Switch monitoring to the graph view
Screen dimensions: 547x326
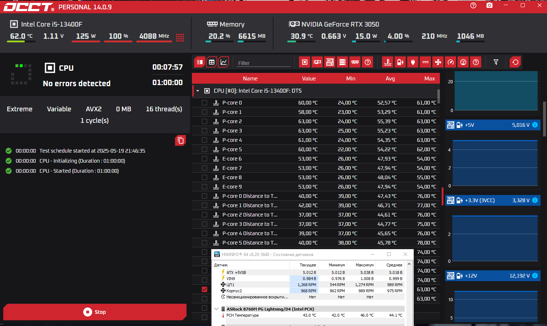(x=224, y=62)
